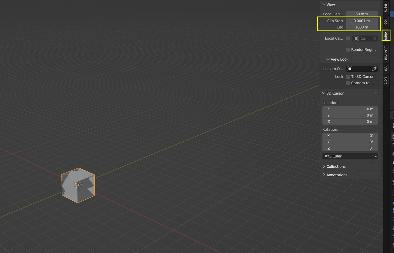This screenshot has height=253, width=394.
Task: Expand the Collections panel
Action: (x=324, y=167)
